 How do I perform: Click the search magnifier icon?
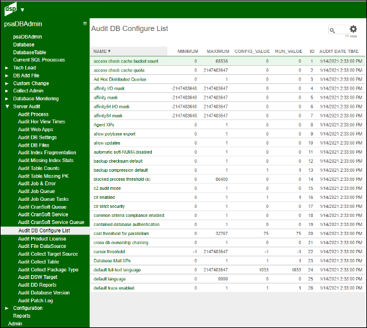click(332, 30)
